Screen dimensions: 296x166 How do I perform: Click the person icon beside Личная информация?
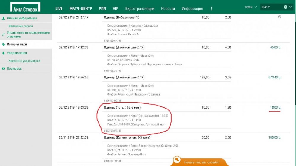[4, 18]
